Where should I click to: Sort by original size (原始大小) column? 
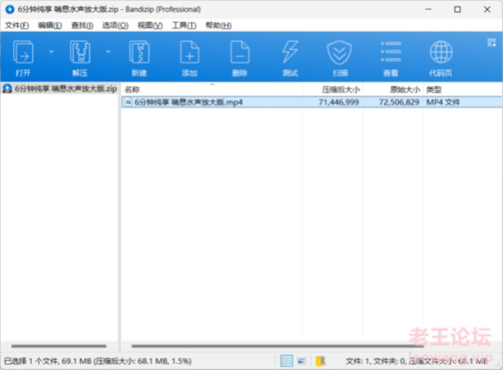[x=405, y=89]
